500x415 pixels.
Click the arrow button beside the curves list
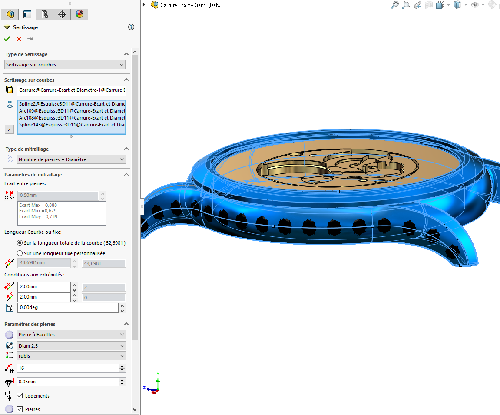pyautogui.click(x=9, y=129)
